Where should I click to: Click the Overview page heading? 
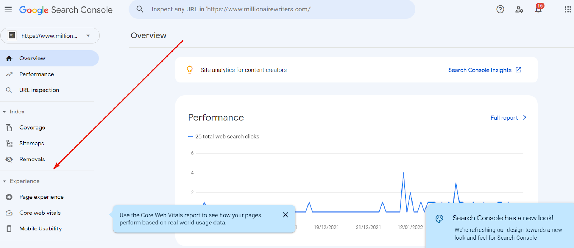[x=149, y=35]
